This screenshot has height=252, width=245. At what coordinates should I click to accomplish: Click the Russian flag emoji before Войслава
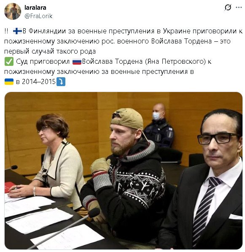[77, 62]
